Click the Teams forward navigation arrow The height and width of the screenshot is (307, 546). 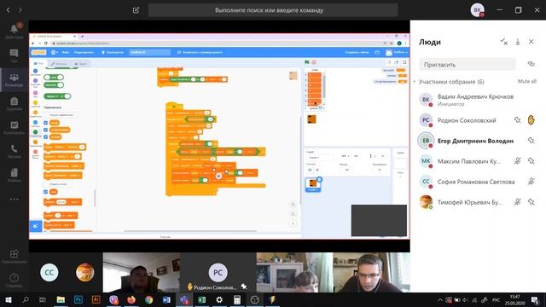[20, 10]
